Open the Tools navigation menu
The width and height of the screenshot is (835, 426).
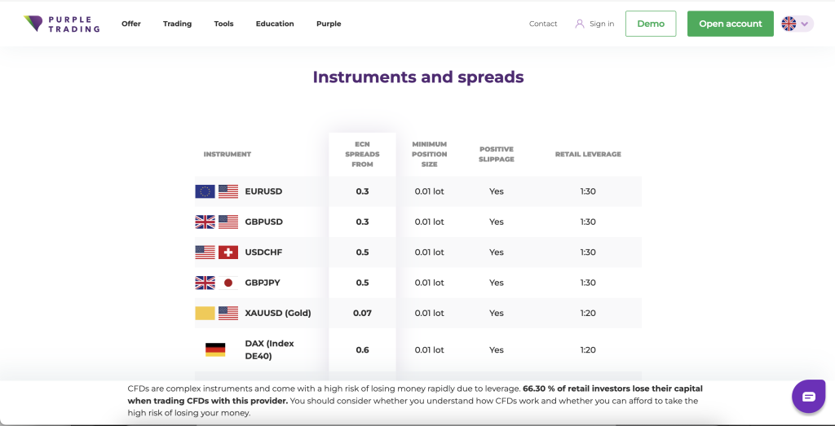pyautogui.click(x=223, y=24)
